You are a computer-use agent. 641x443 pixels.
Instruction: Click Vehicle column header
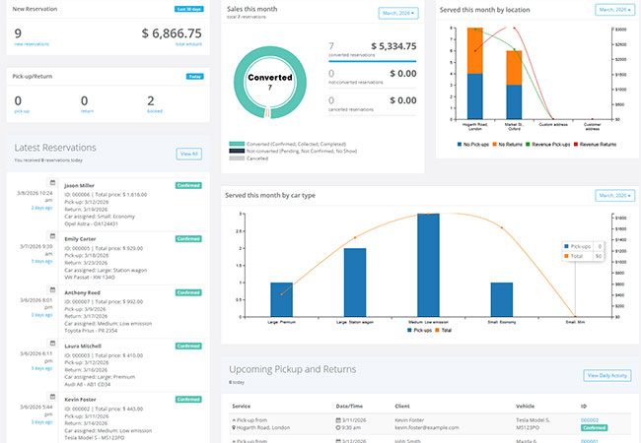pos(525,407)
